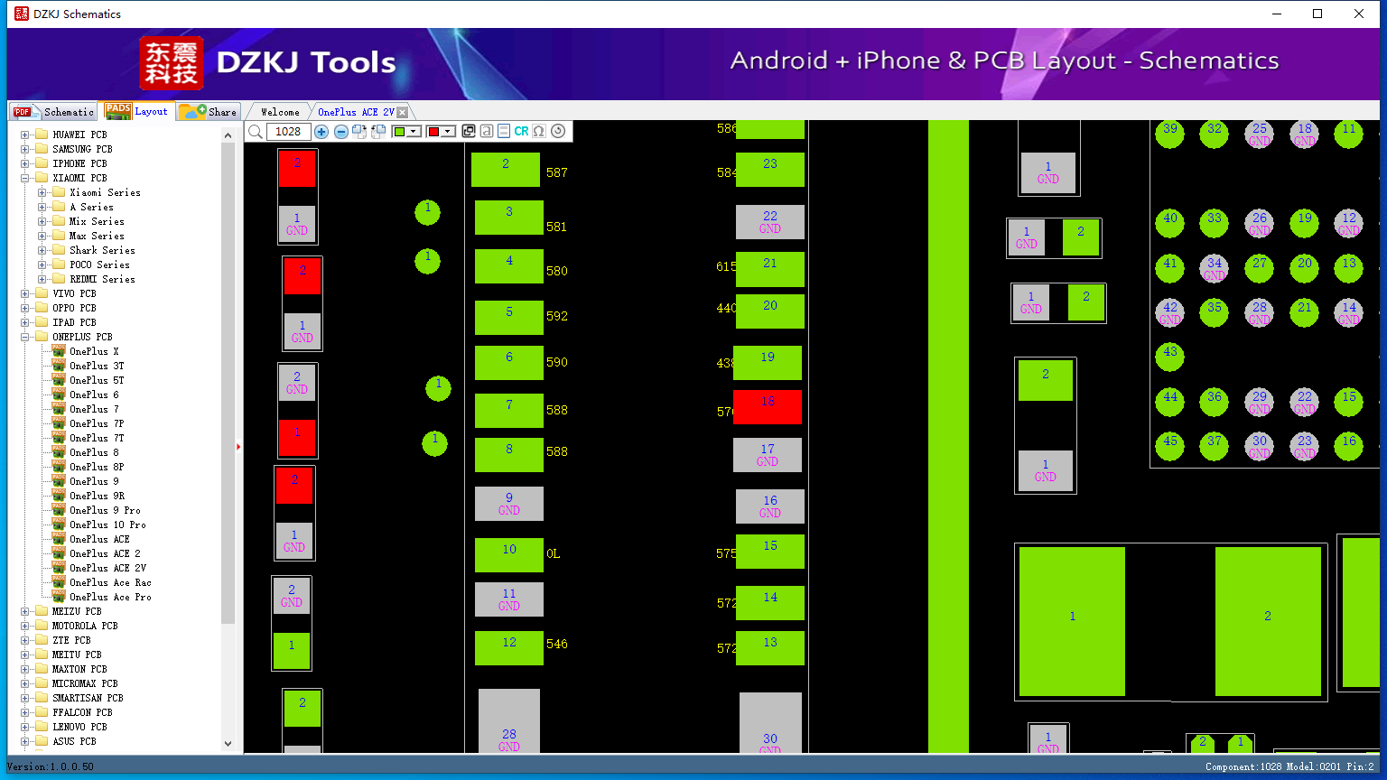Click the red highlight color swatch
This screenshot has width=1387, height=780.
(x=433, y=132)
